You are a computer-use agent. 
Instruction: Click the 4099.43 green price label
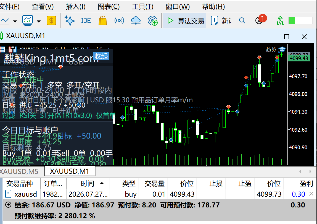(x=299, y=59)
